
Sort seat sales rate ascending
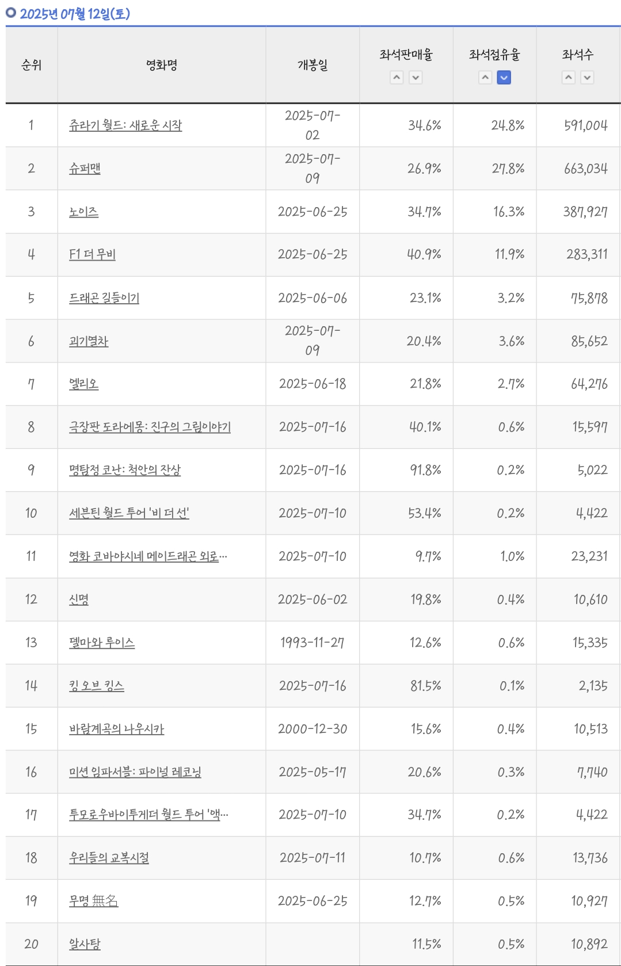tap(397, 77)
